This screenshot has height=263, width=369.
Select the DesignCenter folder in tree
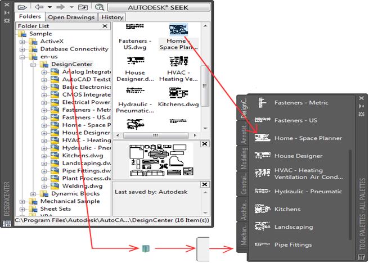tap(72, 64)
